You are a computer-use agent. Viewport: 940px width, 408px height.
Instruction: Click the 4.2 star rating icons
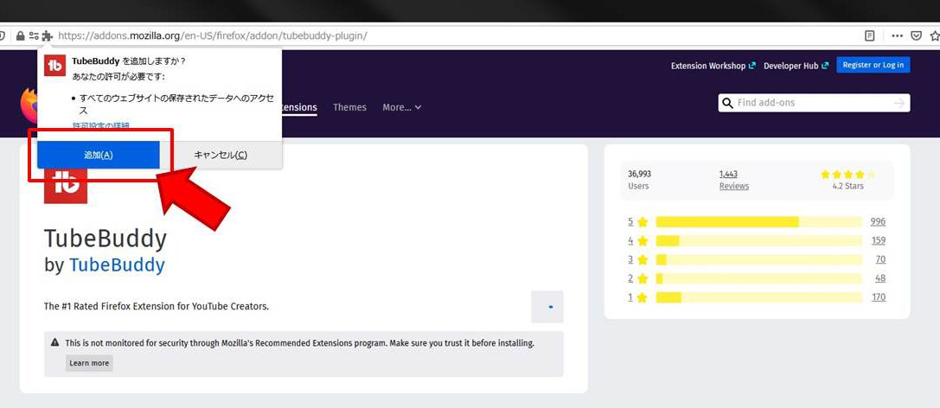tap(847, 175)
